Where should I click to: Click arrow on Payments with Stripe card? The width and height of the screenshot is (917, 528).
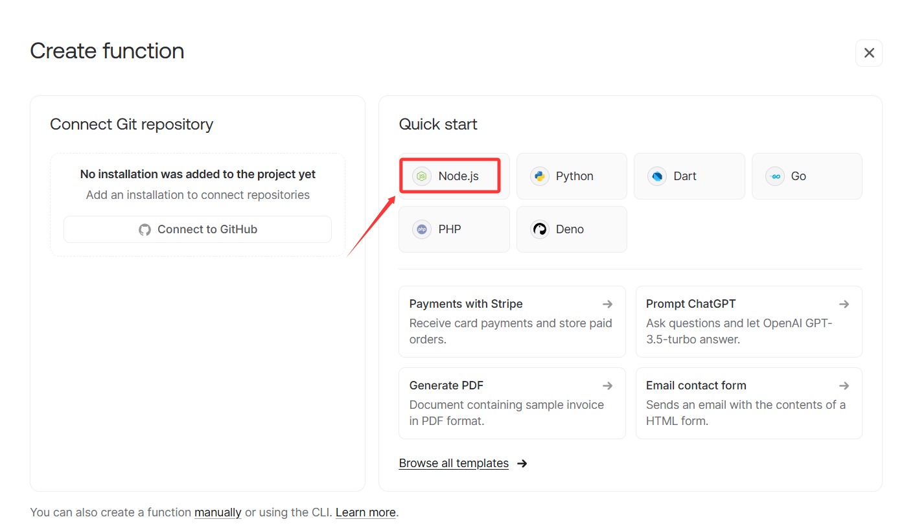click(x=607, y=304)
